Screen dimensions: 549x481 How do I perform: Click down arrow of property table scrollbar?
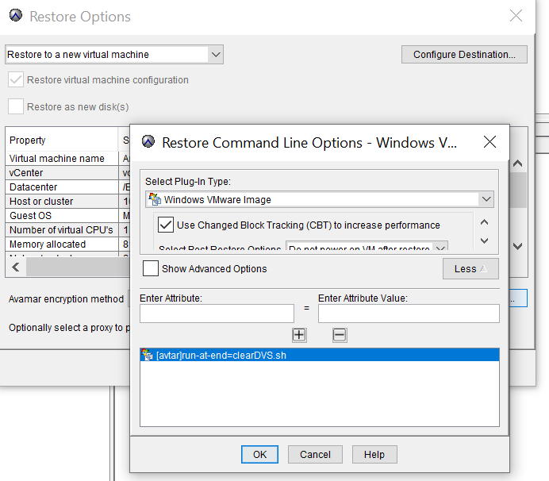518,246
